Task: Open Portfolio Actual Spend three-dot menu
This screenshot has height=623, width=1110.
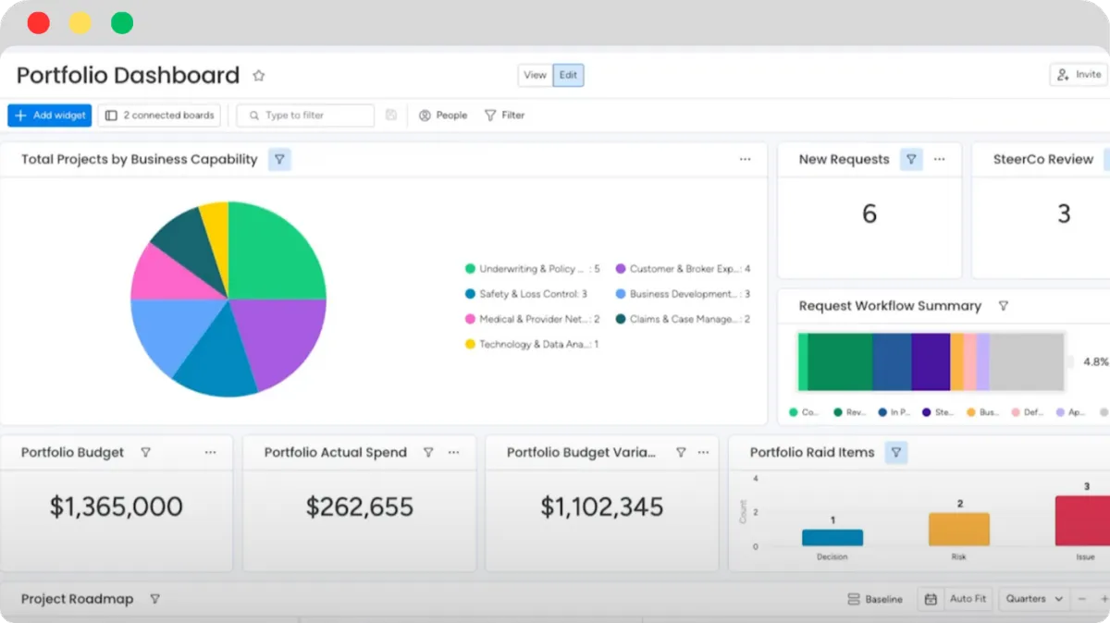Action: [x=454, y=453]
